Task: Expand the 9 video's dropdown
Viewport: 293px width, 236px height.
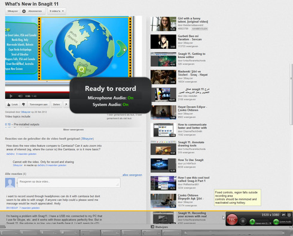Action: click(57, 11)
